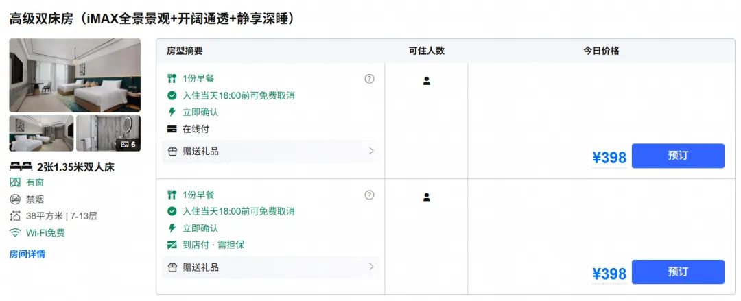The width and height of the screenshot is (741, 301).
Task: Open the large main room photo
Action: [x=75, y=75]
